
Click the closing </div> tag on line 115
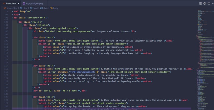point(36,59)
